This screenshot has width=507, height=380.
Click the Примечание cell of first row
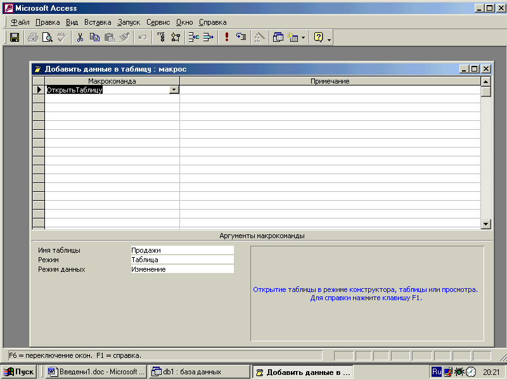330,90
